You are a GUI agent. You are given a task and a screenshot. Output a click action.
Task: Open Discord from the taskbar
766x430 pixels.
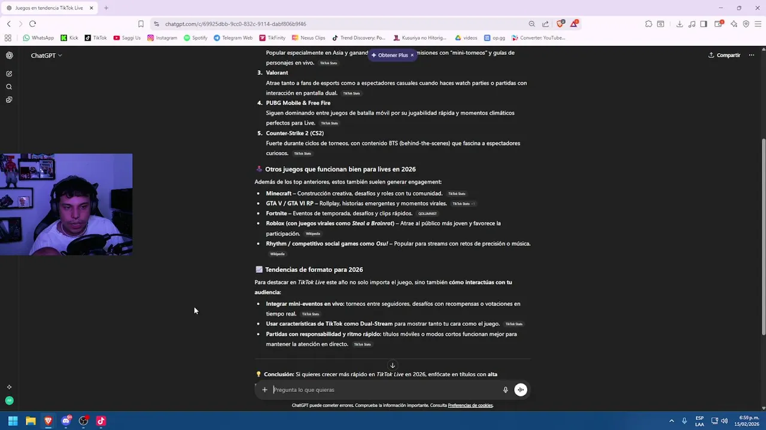click(66, 421)
